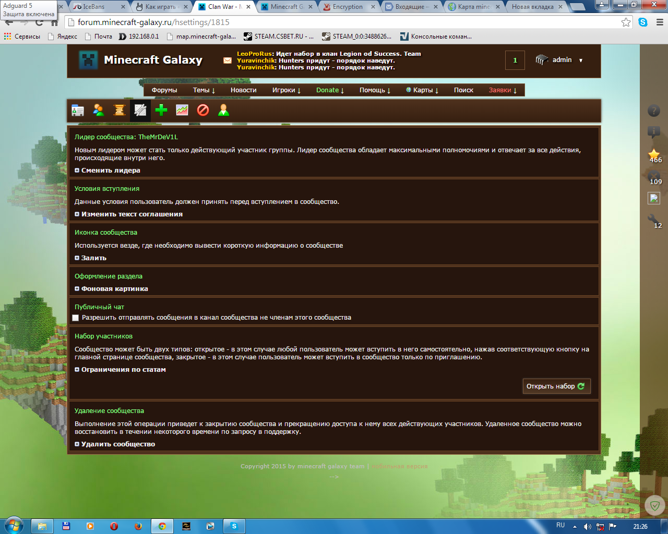The image size is (668, 534).
Task: Open the 'STEAM.CSBET.RU' bookmark
Action: coord(279,37)
